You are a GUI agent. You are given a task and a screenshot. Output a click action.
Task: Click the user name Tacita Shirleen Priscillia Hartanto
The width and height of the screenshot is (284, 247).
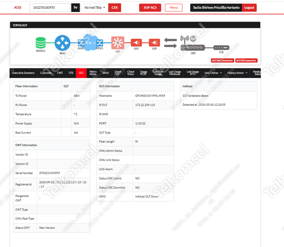216,7
